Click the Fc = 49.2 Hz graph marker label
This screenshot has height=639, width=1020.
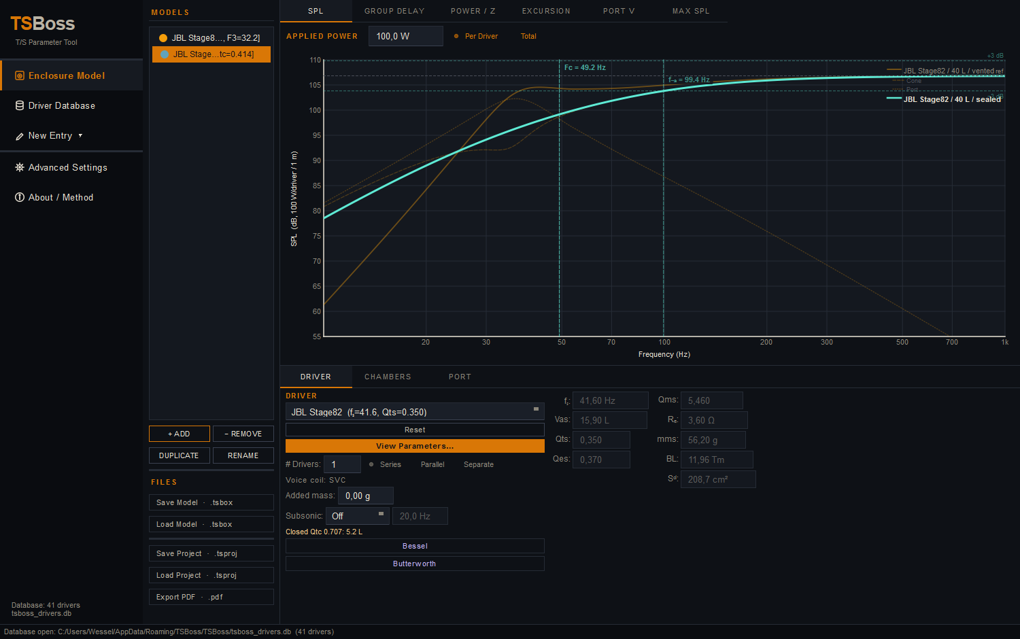(585, 67)
